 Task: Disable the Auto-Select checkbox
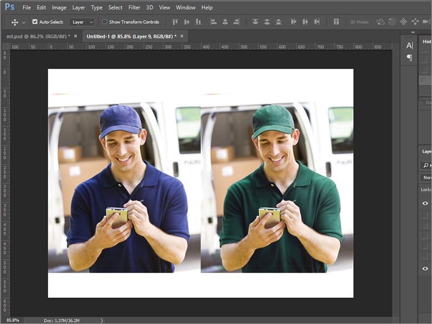(x=35, y=22)
